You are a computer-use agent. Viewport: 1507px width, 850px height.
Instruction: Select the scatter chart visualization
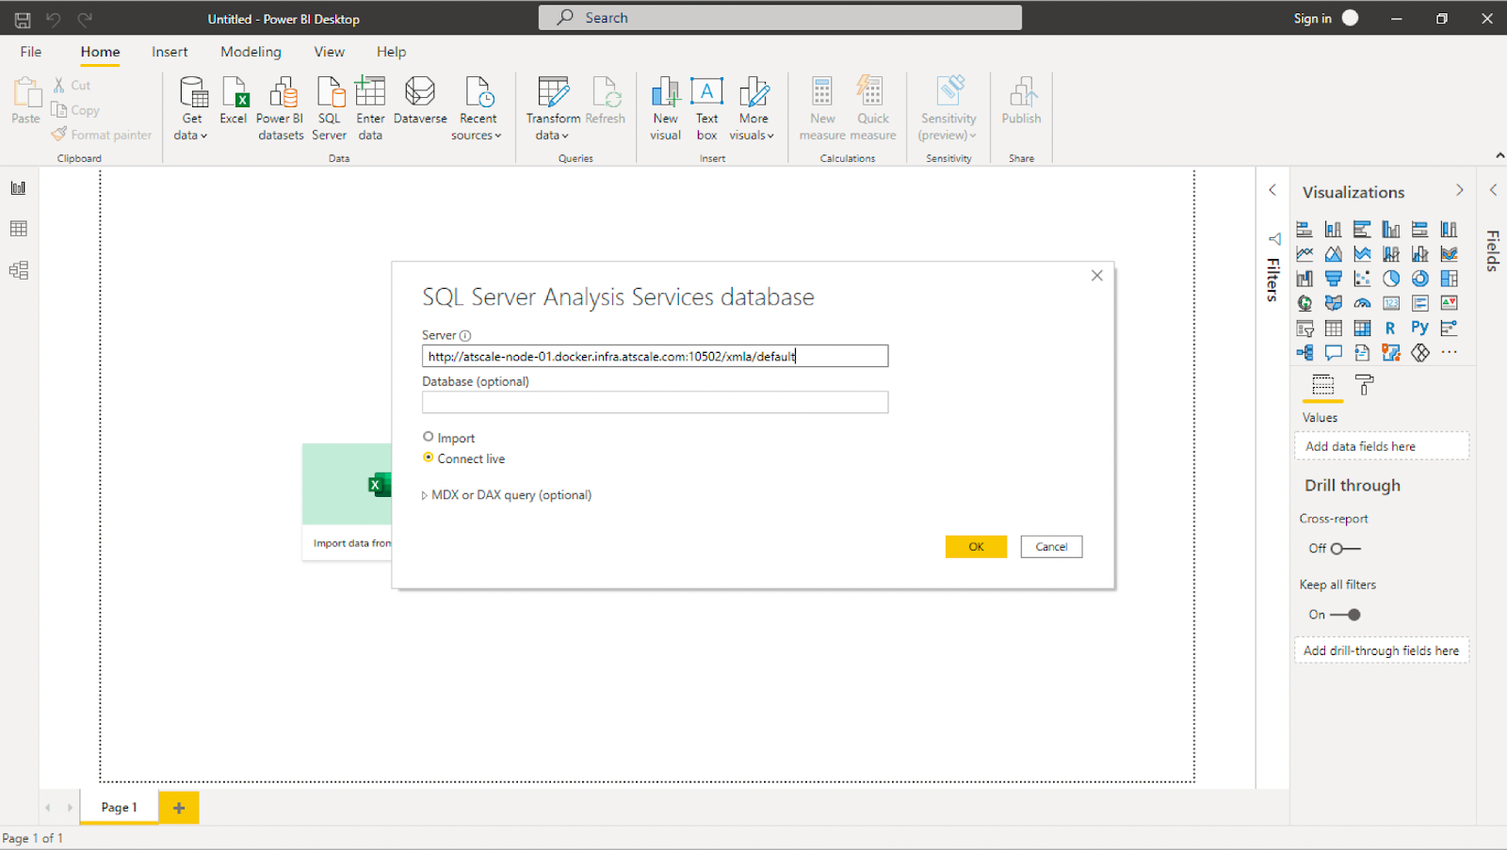pos(1362,279)
